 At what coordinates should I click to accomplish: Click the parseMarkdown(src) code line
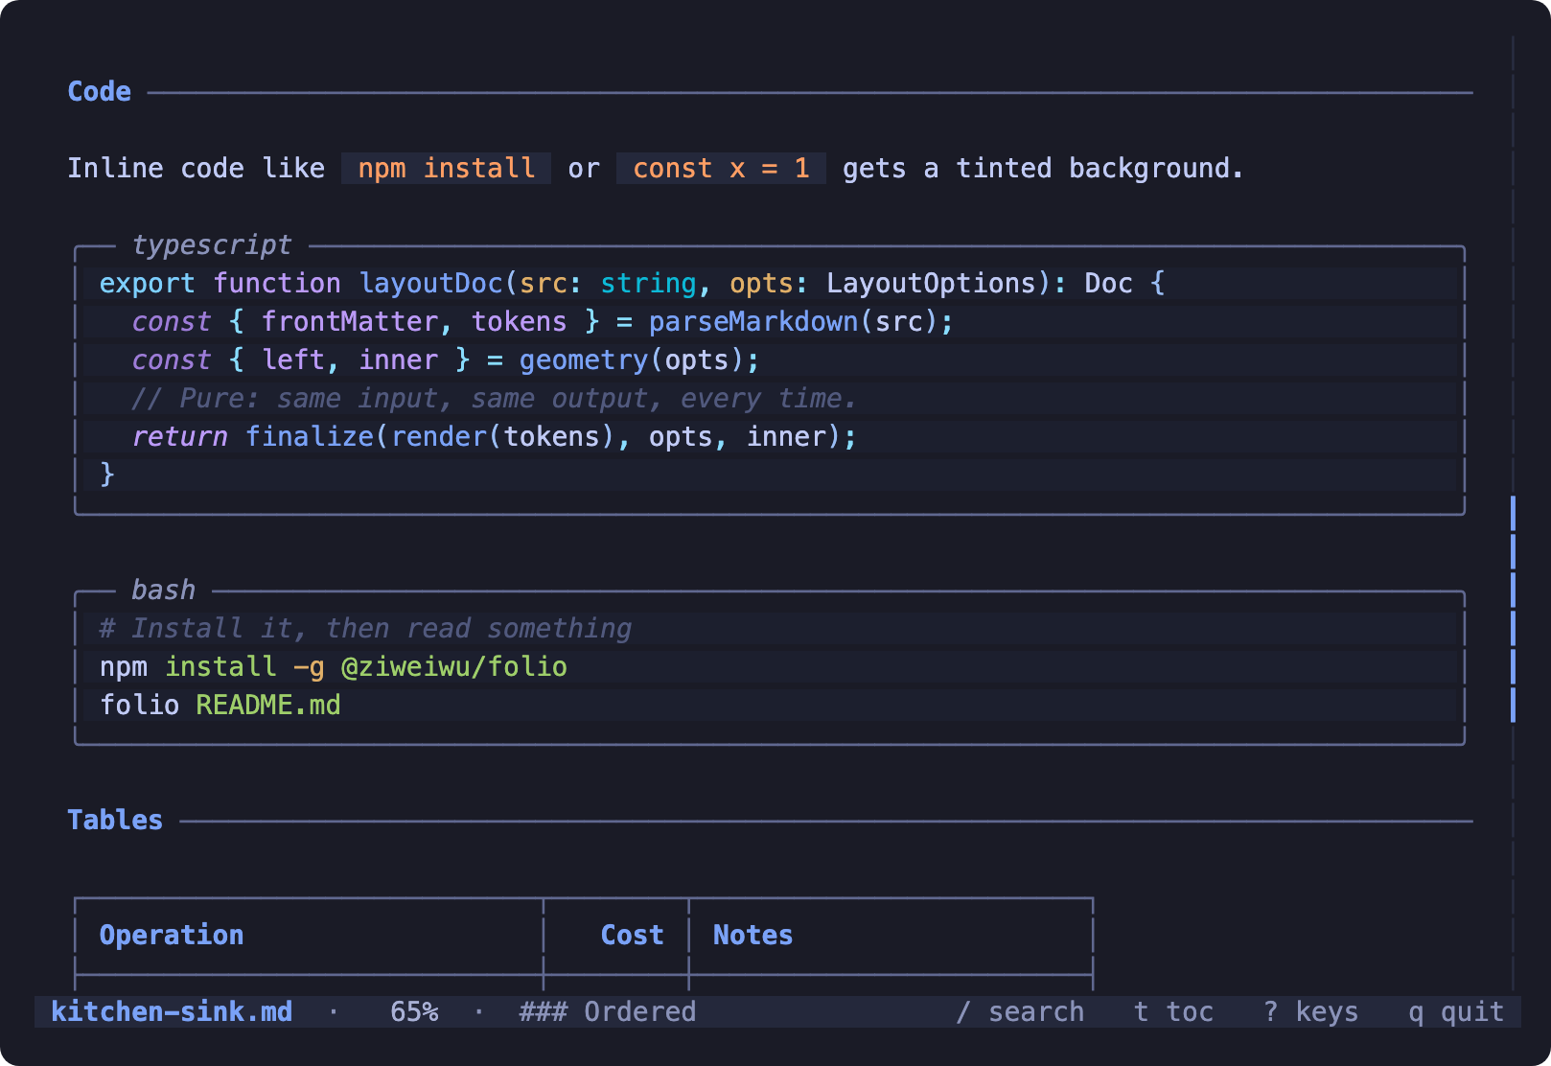tap(543, 322)
